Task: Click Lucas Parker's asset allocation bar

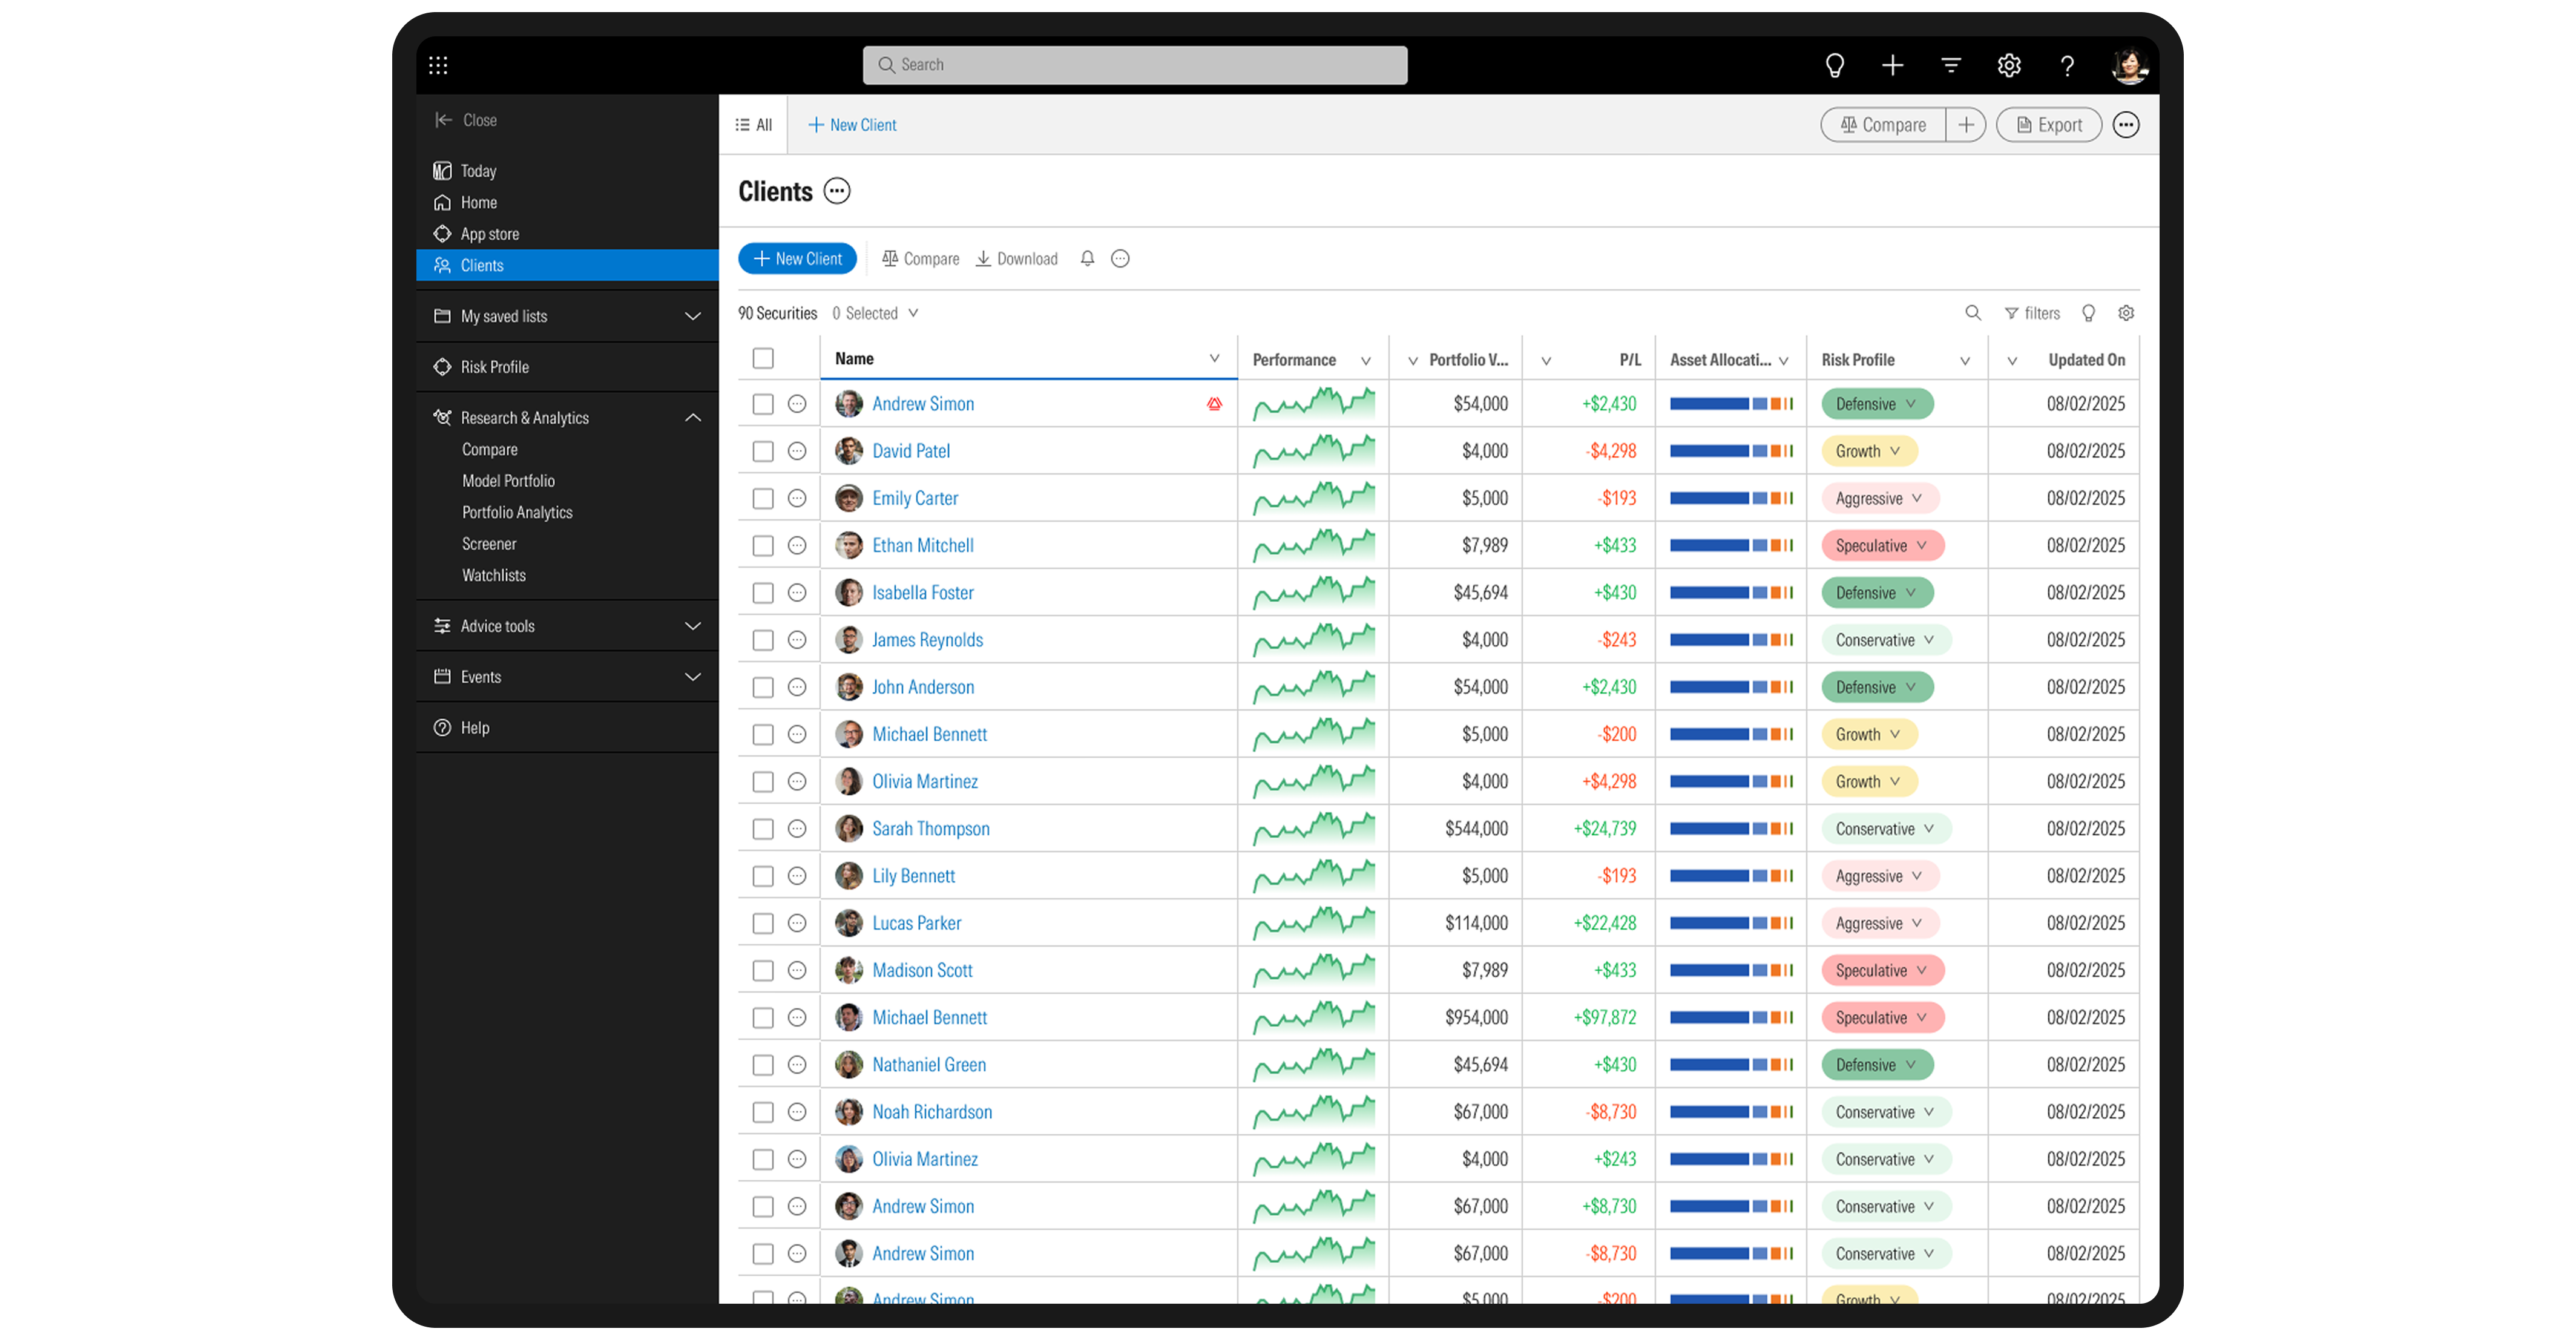Action: click(x=1731, y=923)
